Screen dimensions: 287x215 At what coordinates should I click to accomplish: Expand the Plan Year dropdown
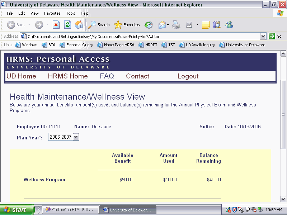(x=75, y=137)
